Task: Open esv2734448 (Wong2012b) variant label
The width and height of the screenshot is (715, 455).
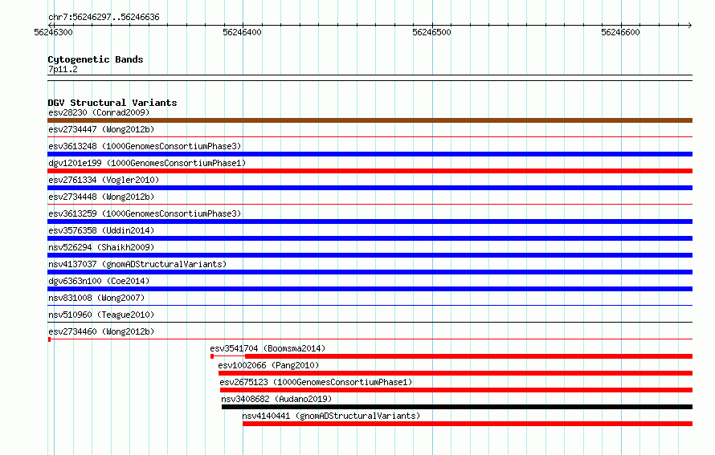Action: pos(101,197)
